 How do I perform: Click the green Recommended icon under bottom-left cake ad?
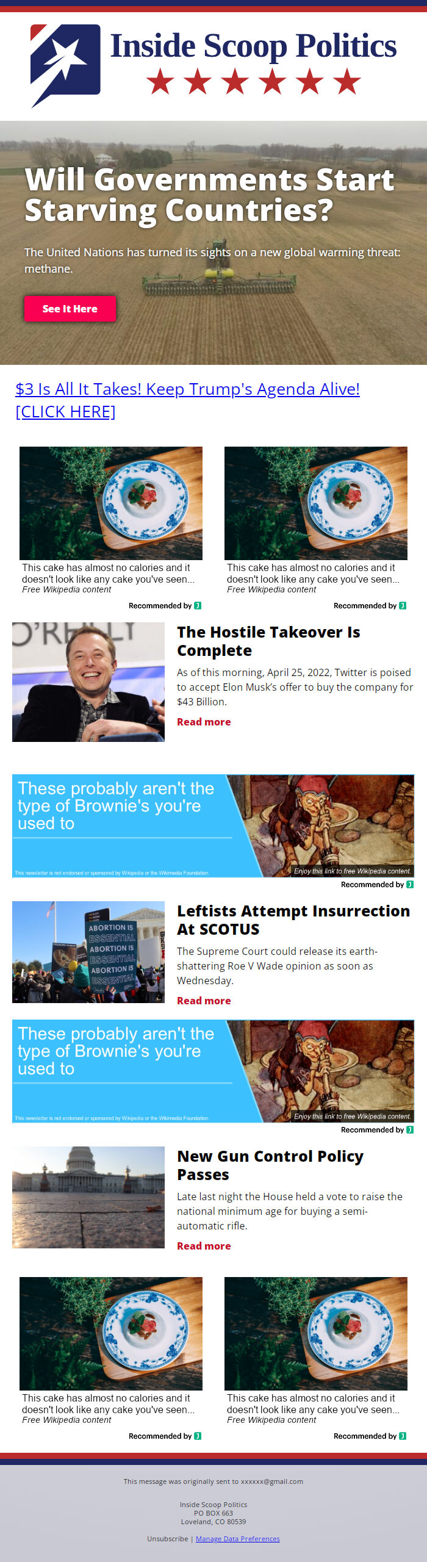click(198, 1436)
